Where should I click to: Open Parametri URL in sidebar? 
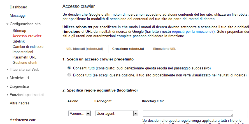click(24, 57)
